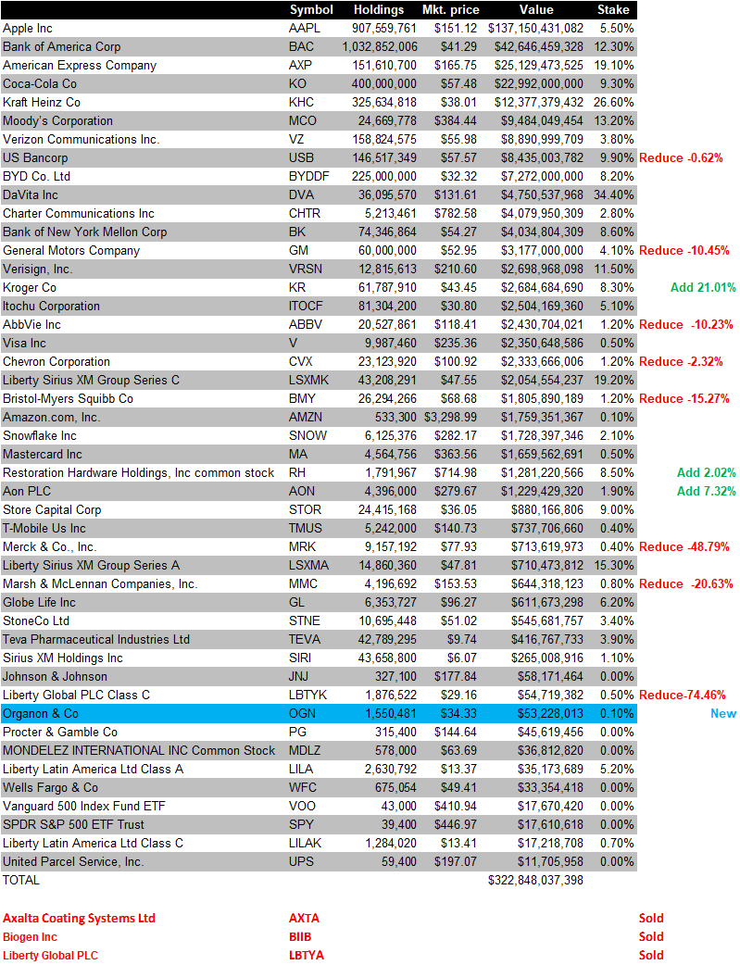Select the 'Charter Communications Inc' cell
Screen dimensions: 740x965
(79, 213)
